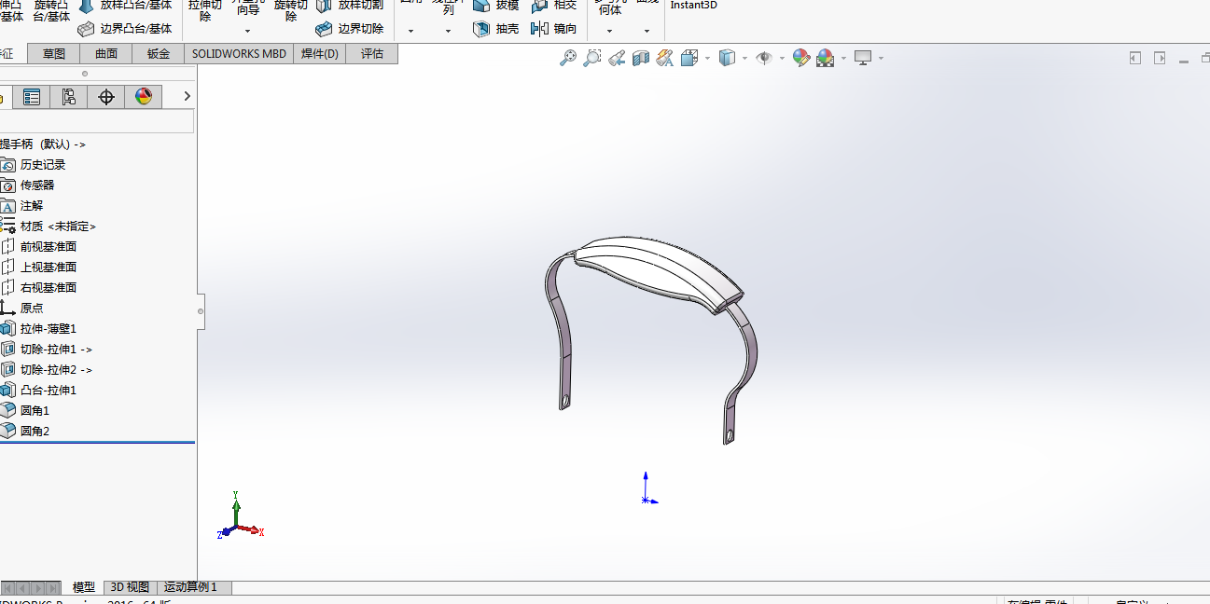Click the Zoom to Fit icon
This screenshot has width=1210, height=604.
pos(567,58)
